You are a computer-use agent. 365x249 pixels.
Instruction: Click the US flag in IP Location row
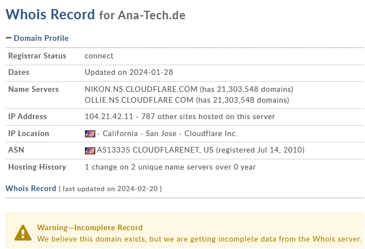coord(90,134)
